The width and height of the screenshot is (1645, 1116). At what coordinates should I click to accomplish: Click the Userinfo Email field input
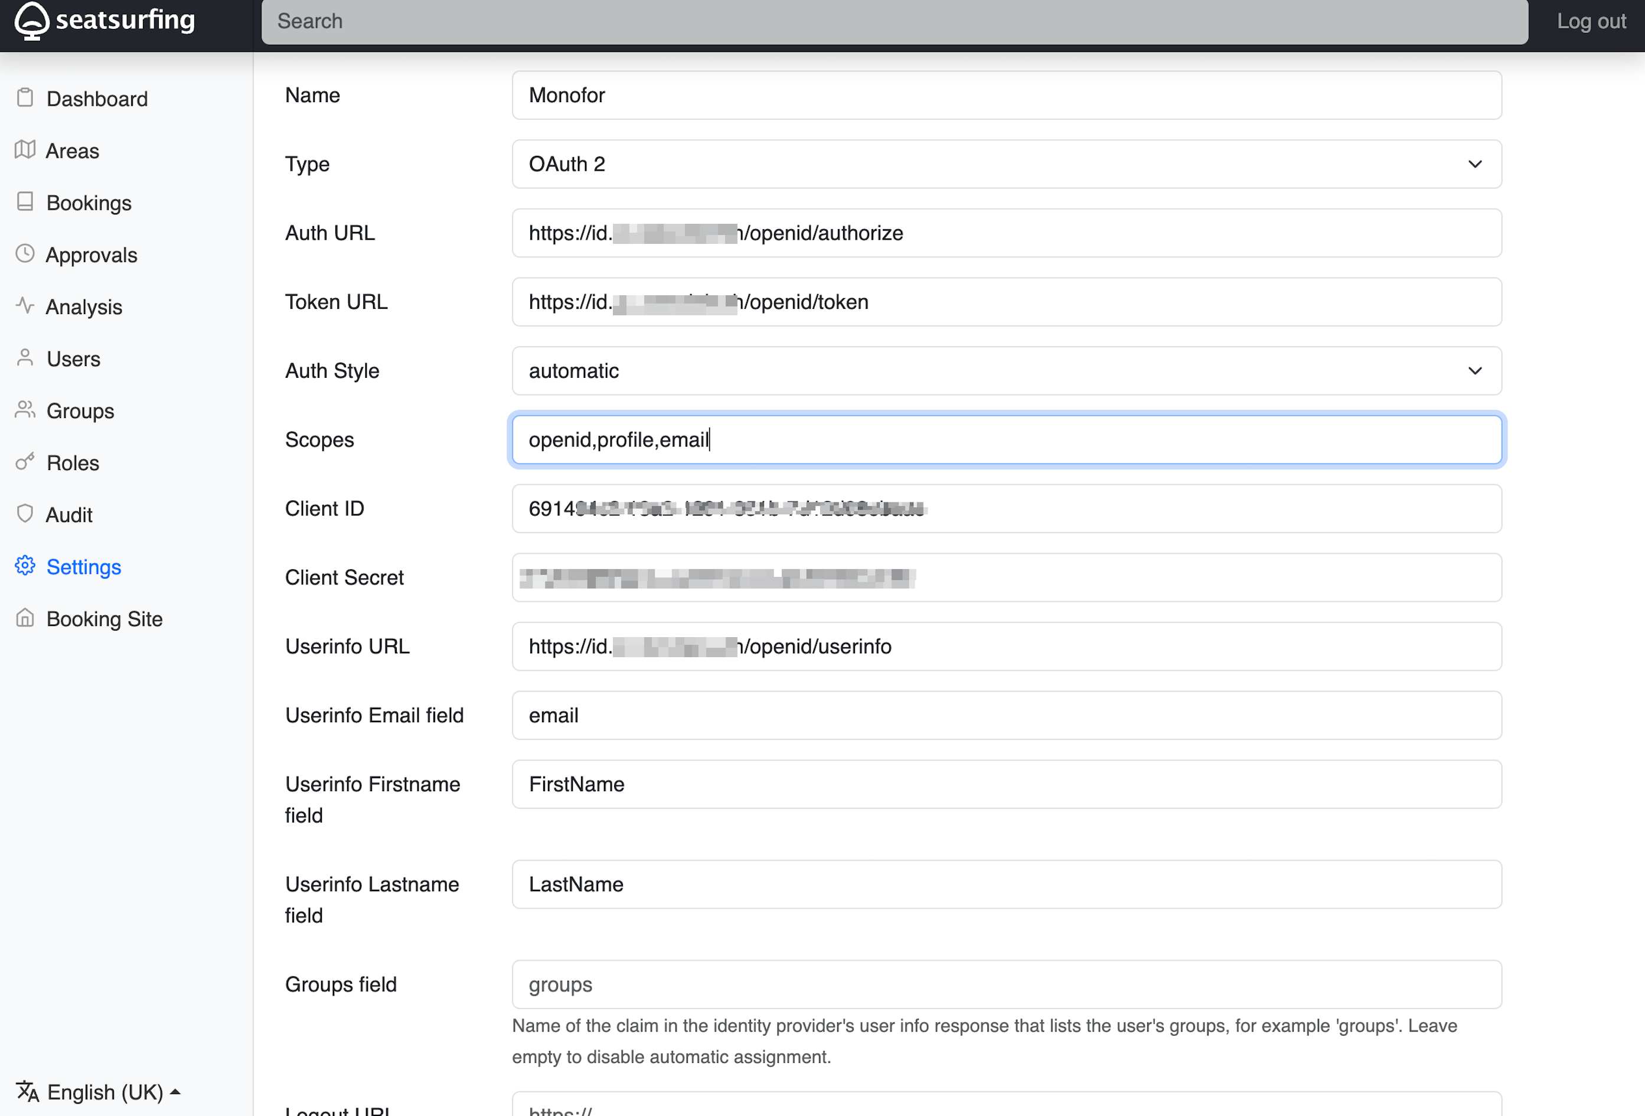[1006, 716]
